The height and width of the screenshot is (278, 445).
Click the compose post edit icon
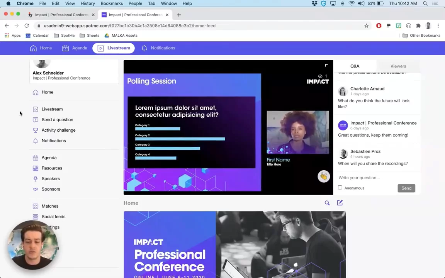[x=340, y=203]
